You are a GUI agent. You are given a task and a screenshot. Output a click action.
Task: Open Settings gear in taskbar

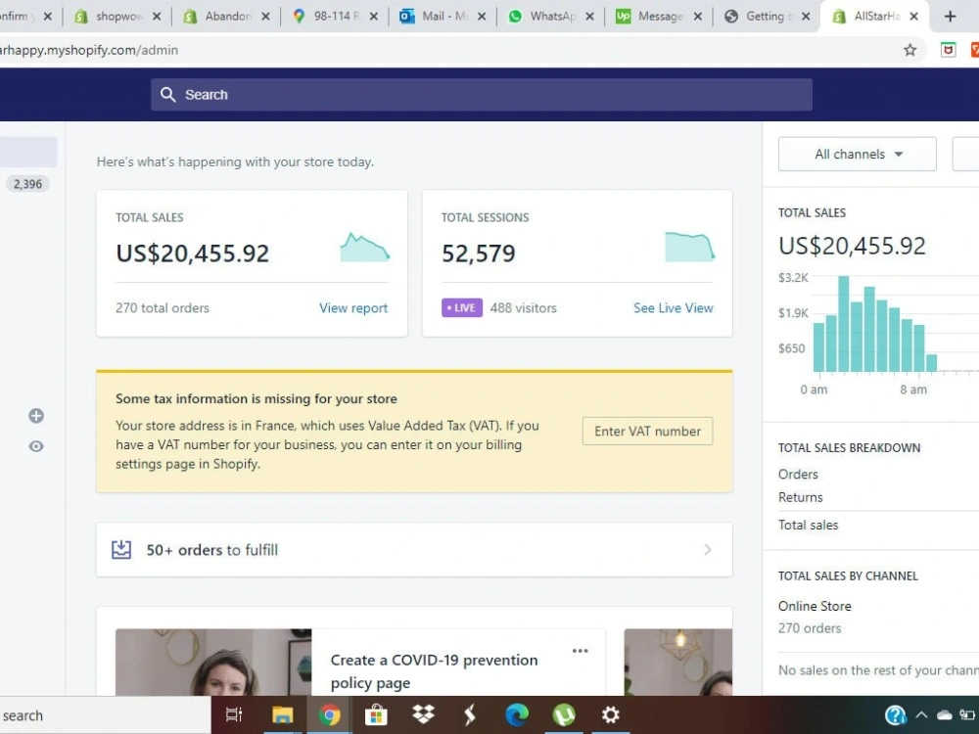coord(611,714)
